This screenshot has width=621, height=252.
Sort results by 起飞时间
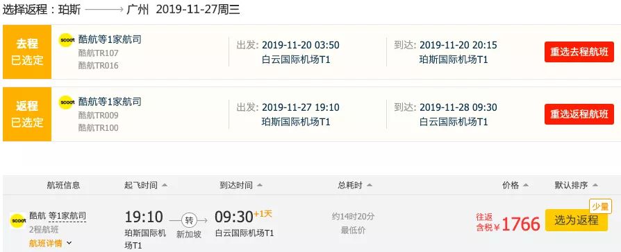pyautogui.click(x=146, y=185)
